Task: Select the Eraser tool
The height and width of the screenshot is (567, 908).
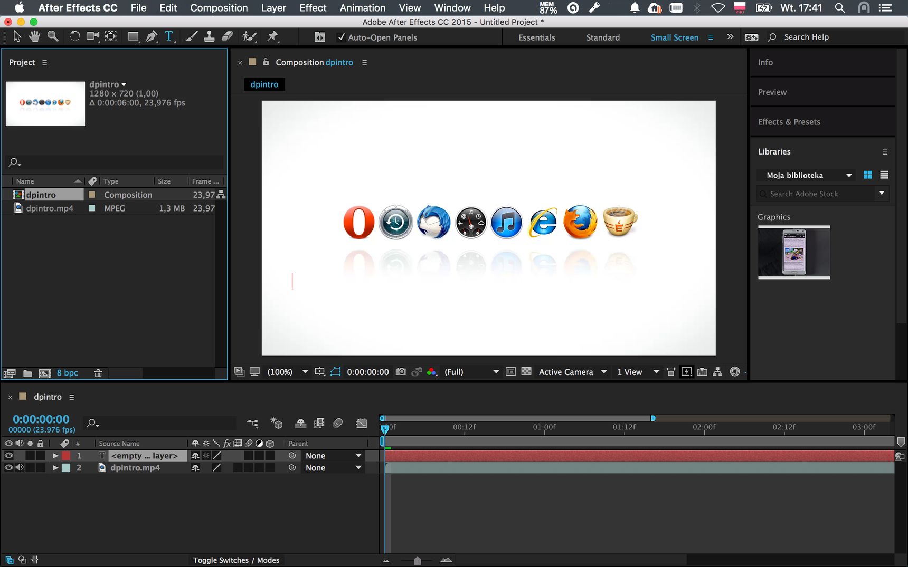Action: coord(228,36)
